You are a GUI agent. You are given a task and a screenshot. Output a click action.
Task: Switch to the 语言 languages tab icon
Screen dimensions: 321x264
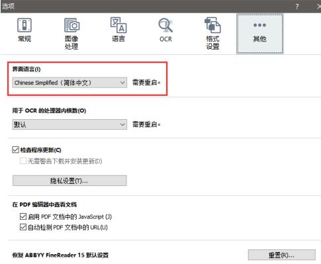coord(118,25)
